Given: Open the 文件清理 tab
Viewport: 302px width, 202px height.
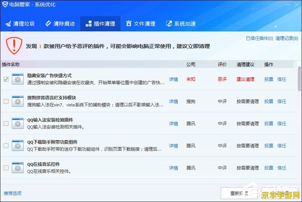Looking at the screenshot, I should pyautogui.click(x=141, y=24).
